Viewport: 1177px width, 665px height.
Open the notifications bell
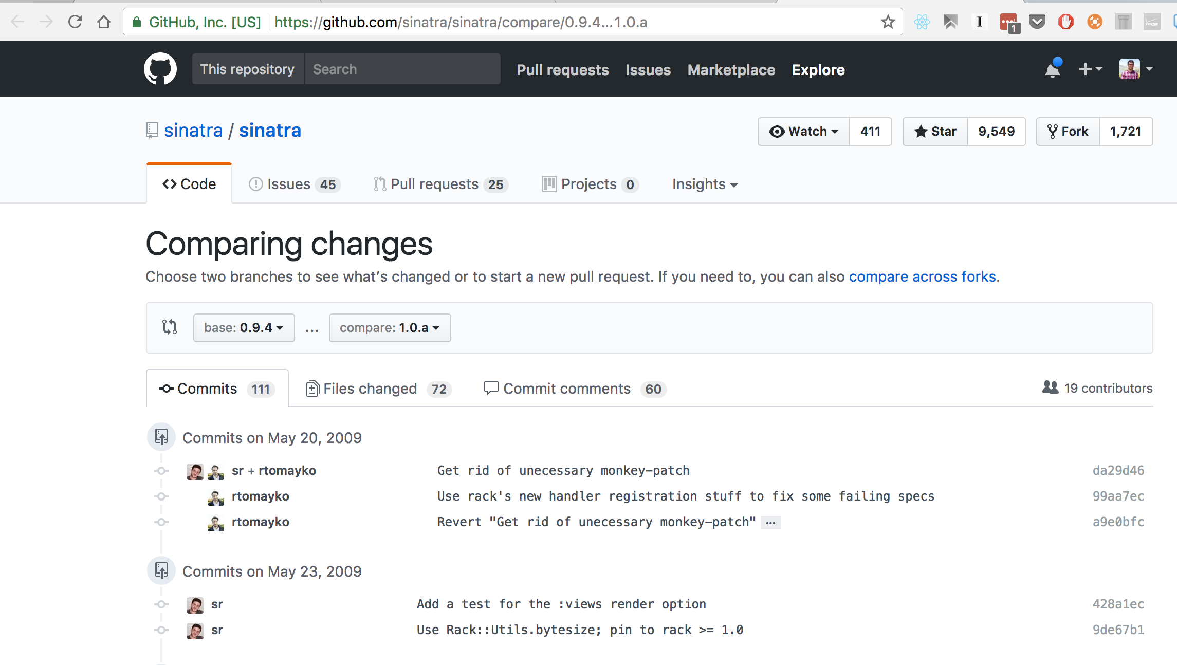tap(1053, 69)
